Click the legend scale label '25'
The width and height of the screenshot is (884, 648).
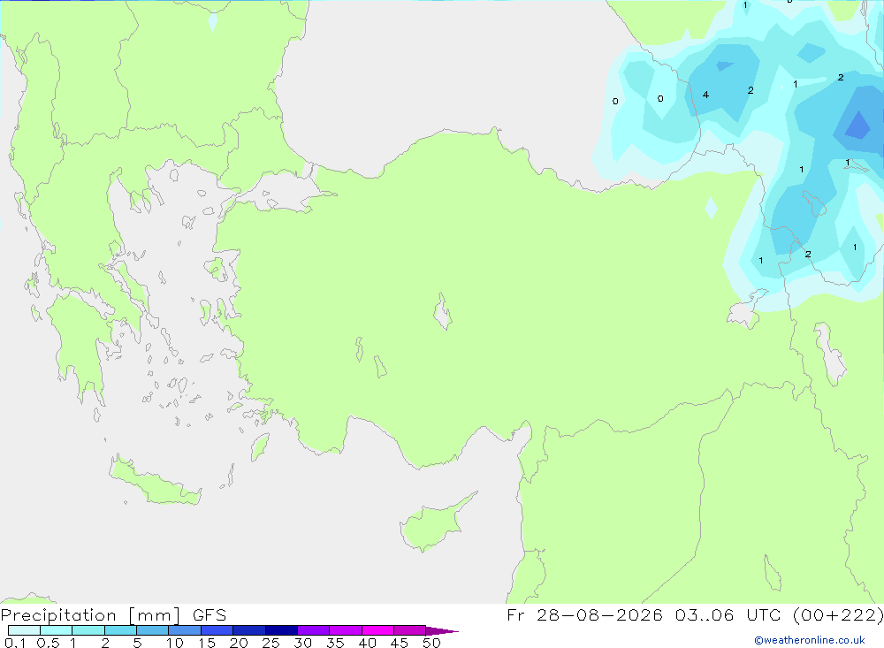click(x=271, y=643)
